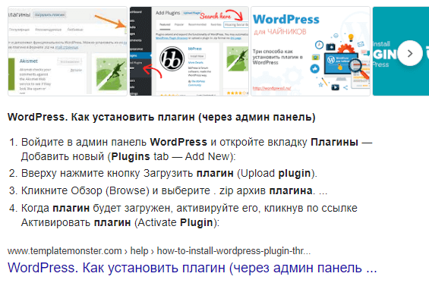Click the snippet heading about установить плагин
The width and height of the screenshot is (429, 286).
(x=162, y=117)
